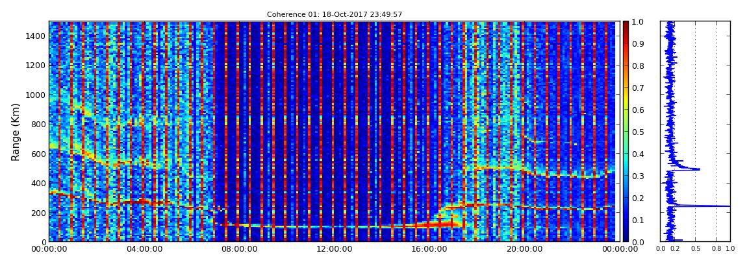The image size is (747, 264).
Task: Click the colorbar 1.0 tick label
Action: pyautogui.click(x=637, y=22)
